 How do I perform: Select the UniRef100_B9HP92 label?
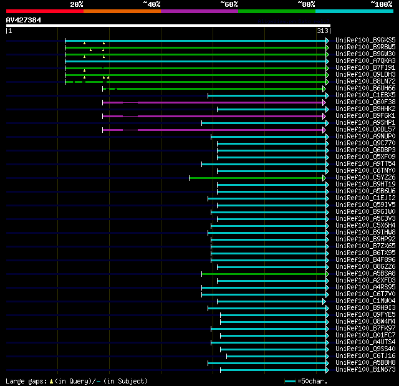click(x=365, y=239)
